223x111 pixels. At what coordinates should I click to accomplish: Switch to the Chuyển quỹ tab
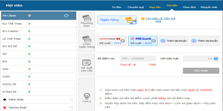135,7
